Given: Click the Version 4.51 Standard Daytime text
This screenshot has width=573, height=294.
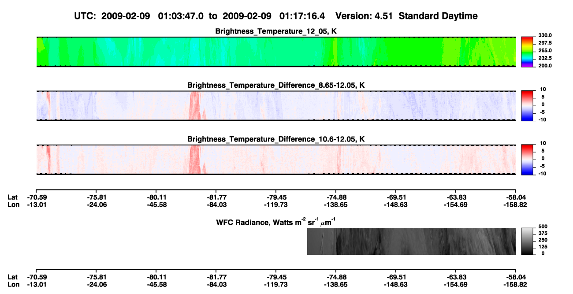Looking at the screenshot, I should (406, 16).
